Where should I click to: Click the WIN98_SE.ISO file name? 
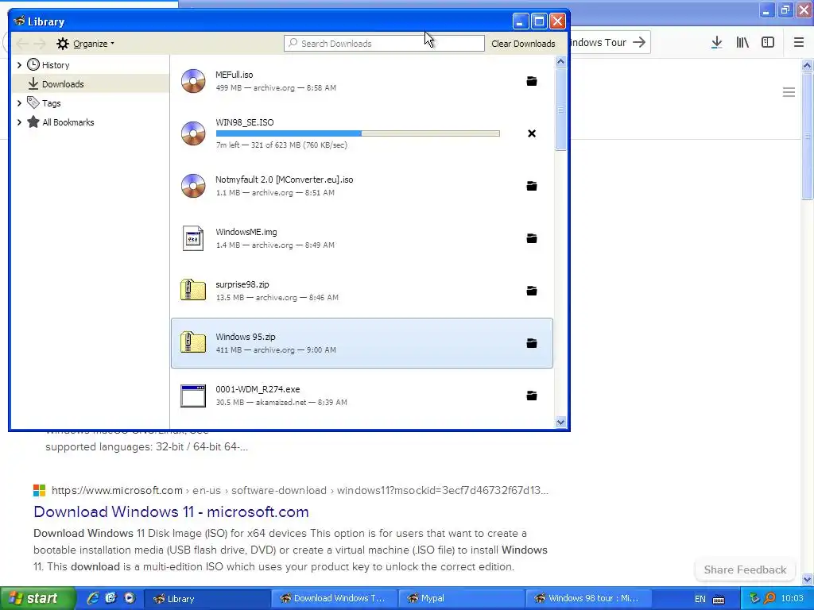[x=245, y=122]
